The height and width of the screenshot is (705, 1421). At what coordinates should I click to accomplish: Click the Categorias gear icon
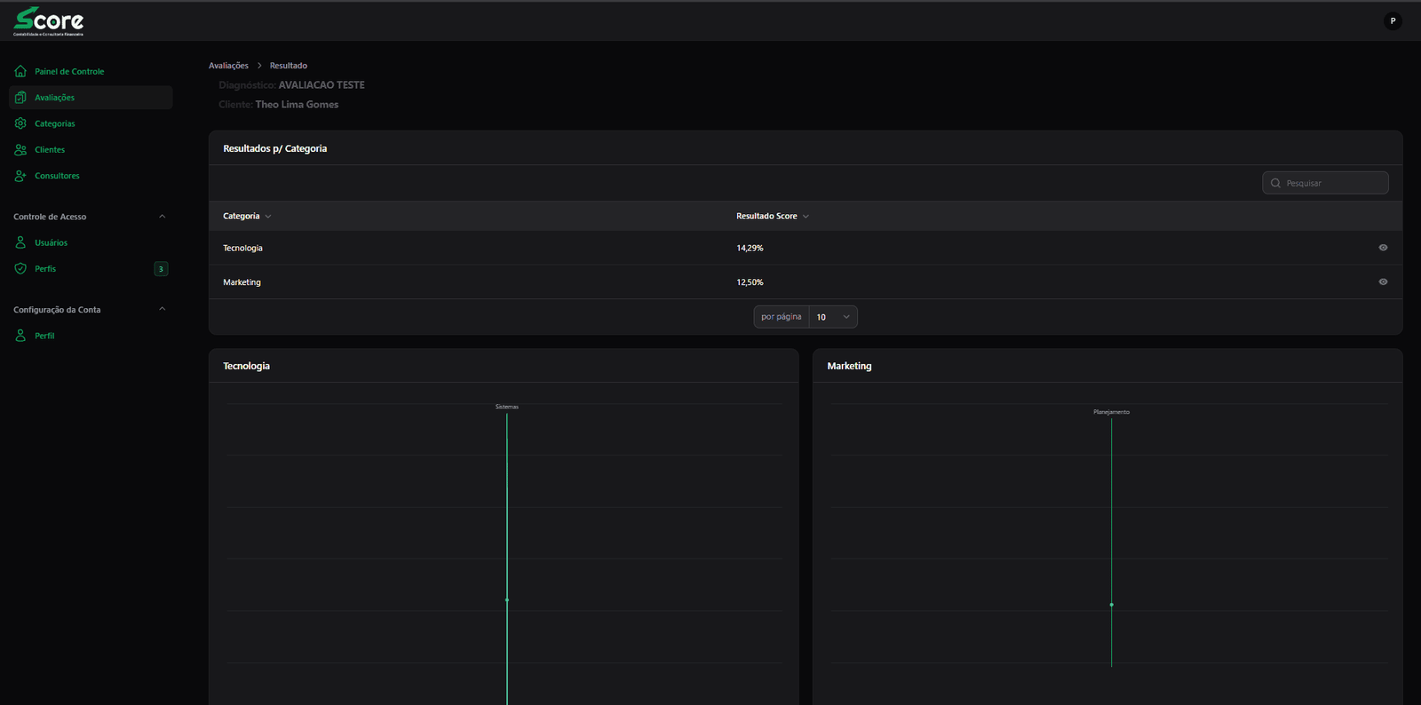20,123
